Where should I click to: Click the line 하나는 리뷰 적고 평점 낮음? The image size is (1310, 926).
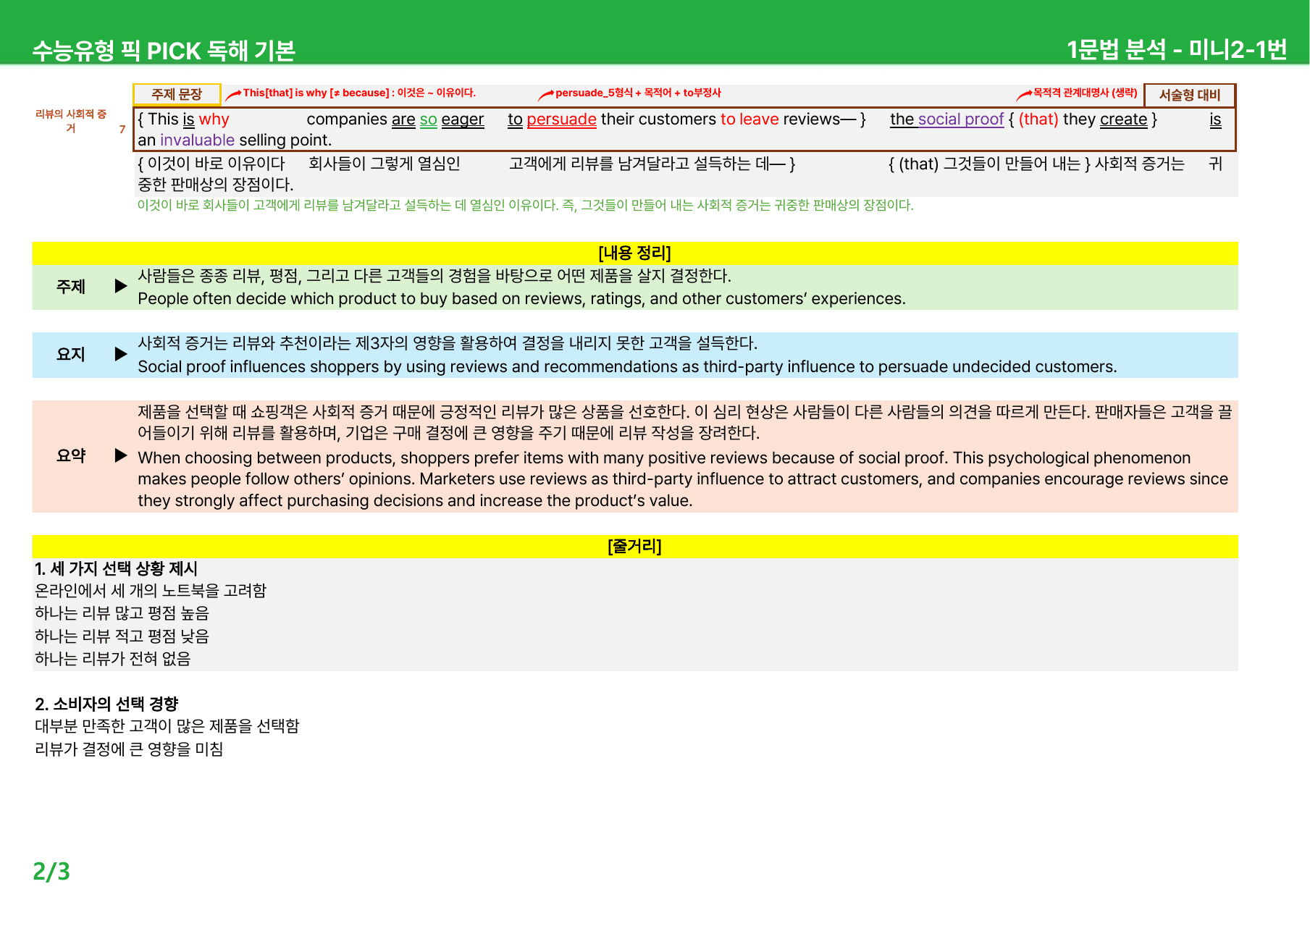[x=122, y=636]
